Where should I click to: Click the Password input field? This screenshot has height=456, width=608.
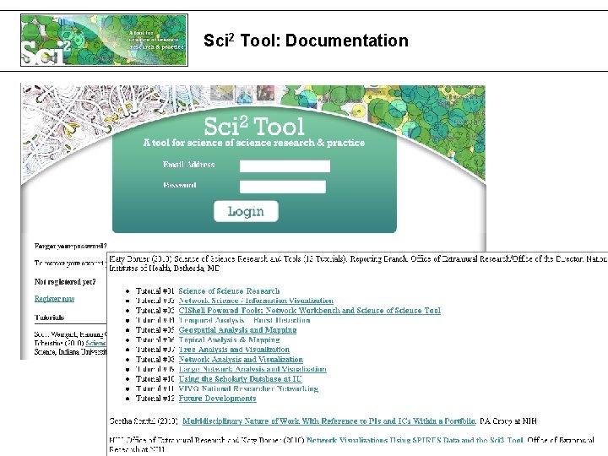coord(283,187)
